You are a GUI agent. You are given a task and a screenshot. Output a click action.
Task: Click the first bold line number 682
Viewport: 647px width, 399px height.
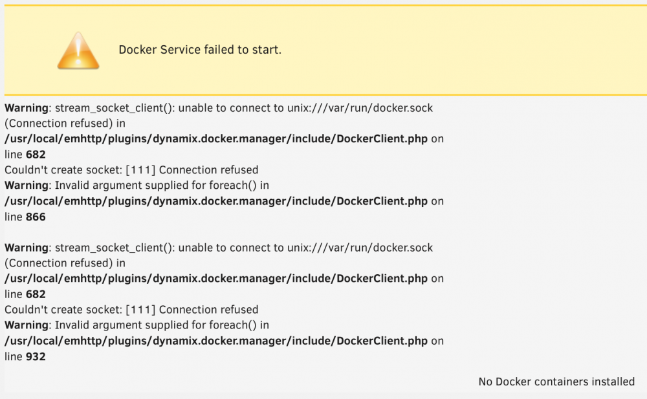click(36, 155)
